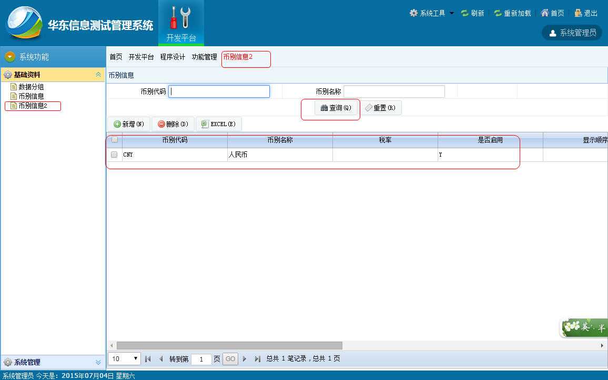608x380 pixels.
Task: Open 系统工具 gear menu
Action: click(414, 13)
